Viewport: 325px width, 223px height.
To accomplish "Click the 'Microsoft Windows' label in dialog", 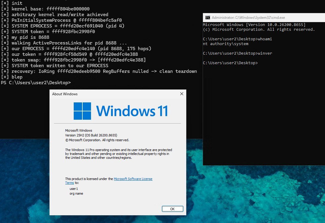I will 78,130.
